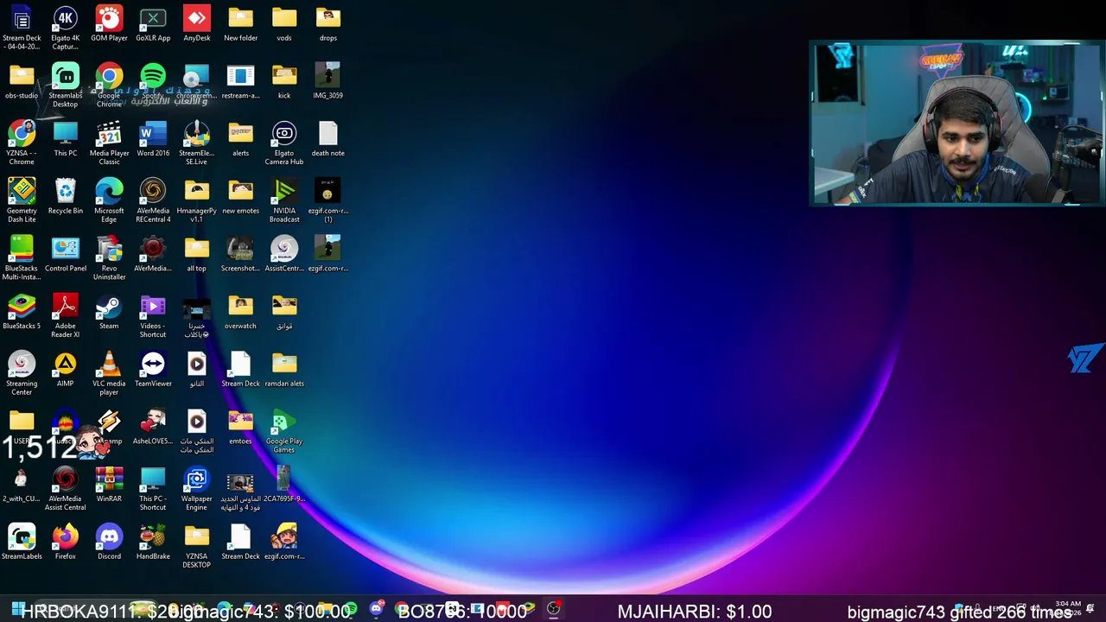Launch StreamElements SE.Live shortcut

[x=196, y=143]
